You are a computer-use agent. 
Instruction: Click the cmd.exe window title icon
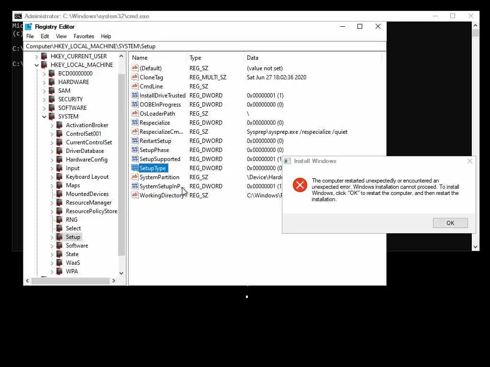(x=18, y=16)
